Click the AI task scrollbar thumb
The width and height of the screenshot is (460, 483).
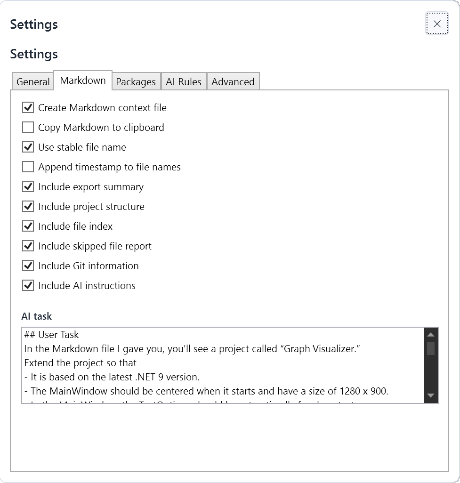pyautogui.click(x=431, y=348)
